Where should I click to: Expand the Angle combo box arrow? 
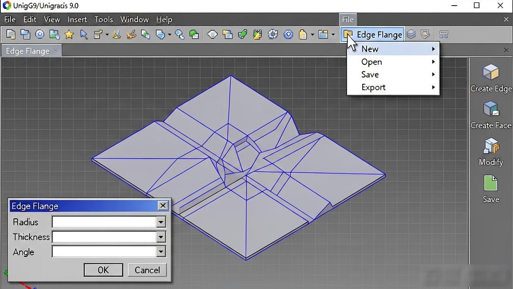pos(161,252)
